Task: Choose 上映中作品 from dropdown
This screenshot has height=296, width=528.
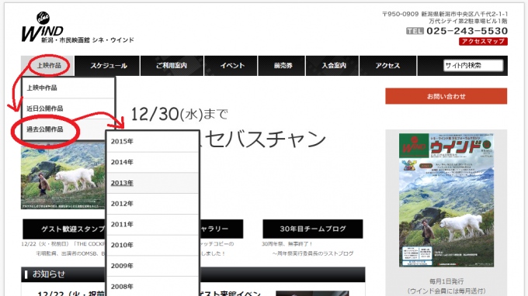Action: pos(68,88)
